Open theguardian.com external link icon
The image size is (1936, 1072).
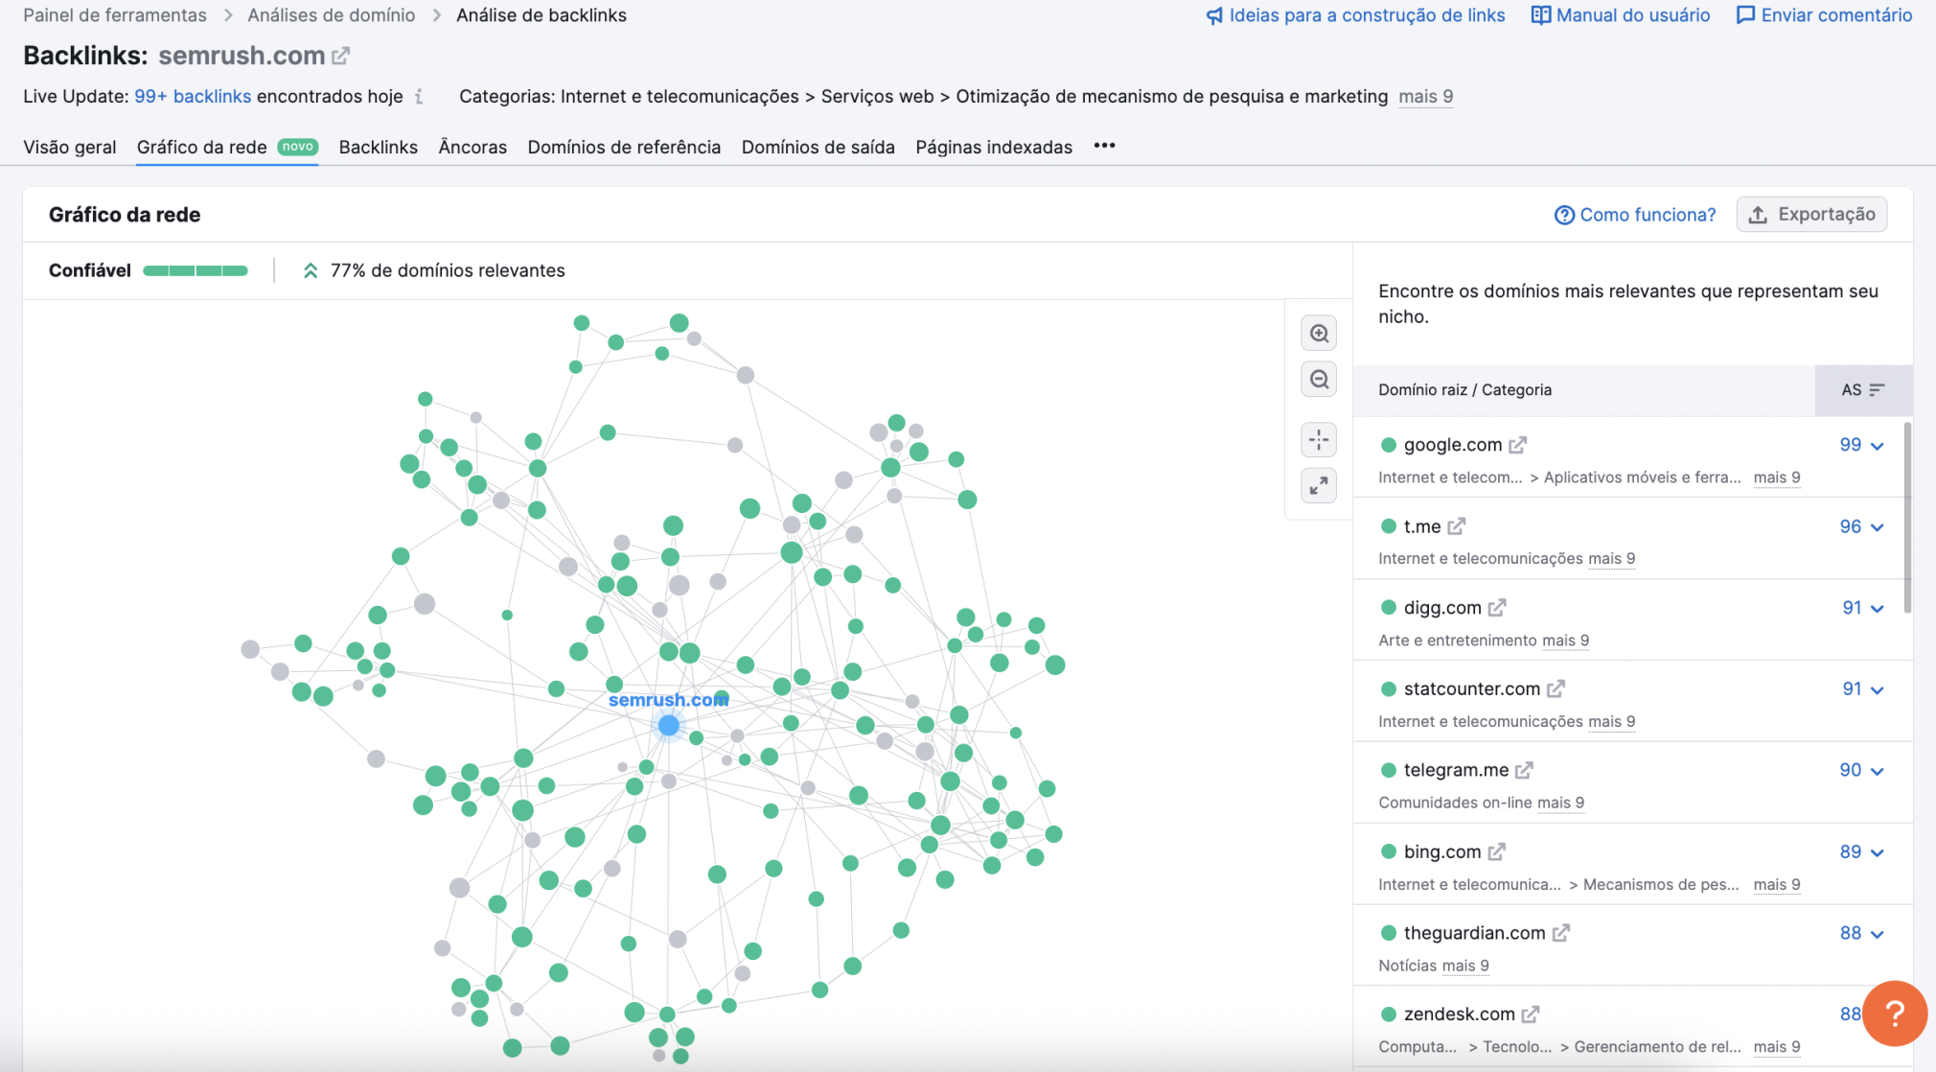tap(1561, 933)
